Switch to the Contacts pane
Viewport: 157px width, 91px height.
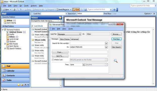click(x=15, y=75)
